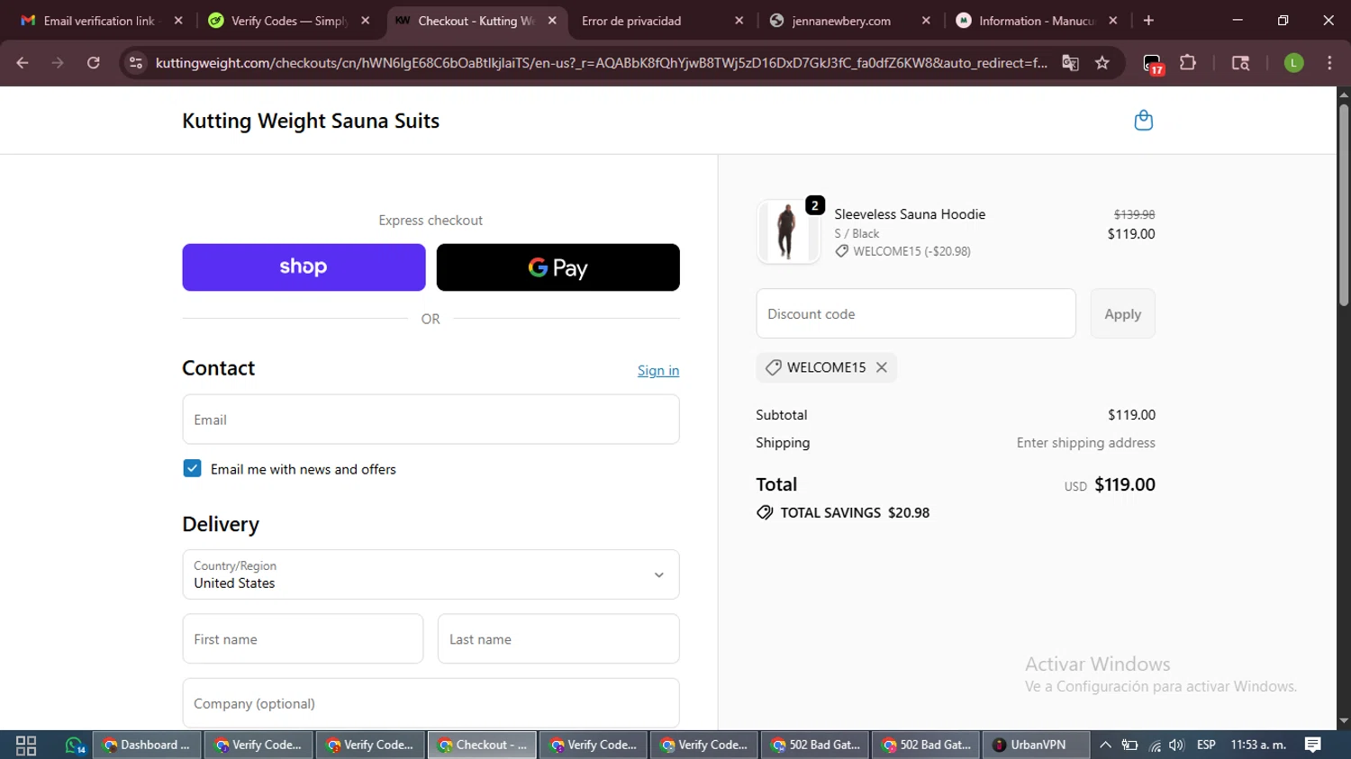Expand the Country/Region dropdown

pos(431,574)
